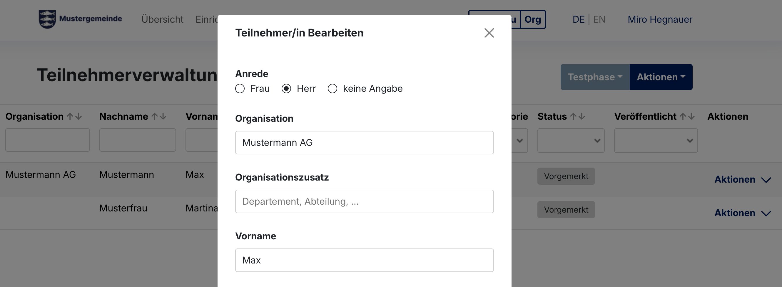Viewport: 782px width, 287px height.
Task: Select the Herr radio button
Action: [x=286, y=89]
